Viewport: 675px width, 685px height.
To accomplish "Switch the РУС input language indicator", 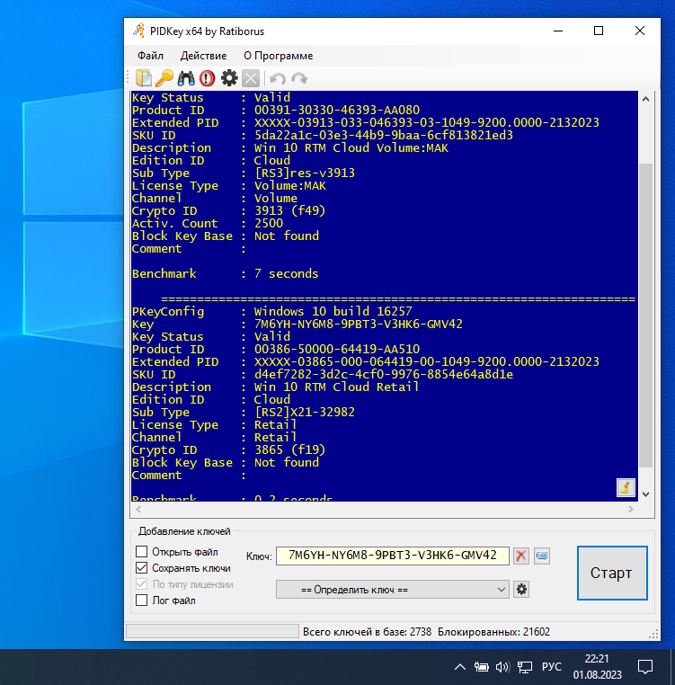I will pos(552,667).
